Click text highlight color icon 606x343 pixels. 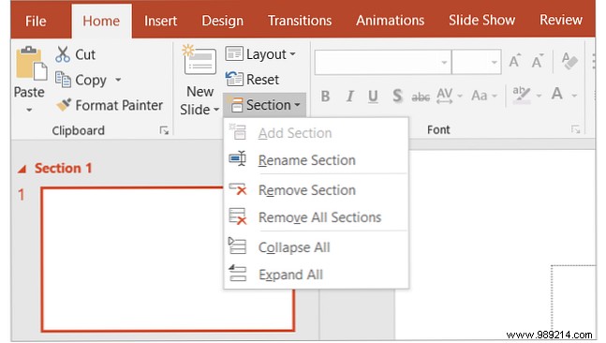click(522, 95)
